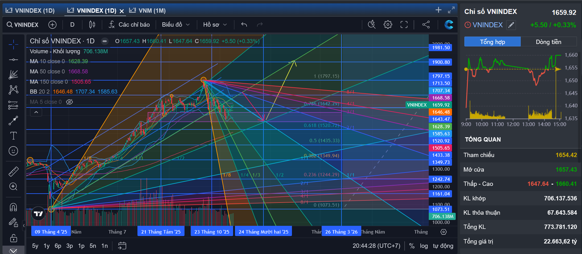Set time range to 3p
582x254 pixels.
pos(70,246)
